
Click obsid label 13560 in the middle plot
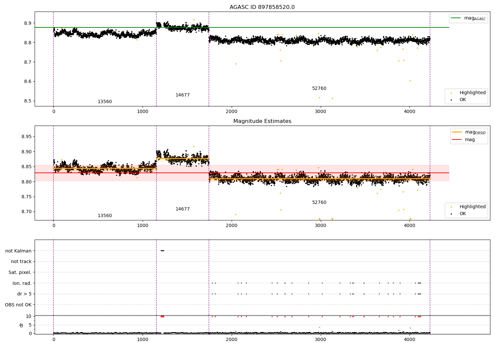click(x=105, y=216)
